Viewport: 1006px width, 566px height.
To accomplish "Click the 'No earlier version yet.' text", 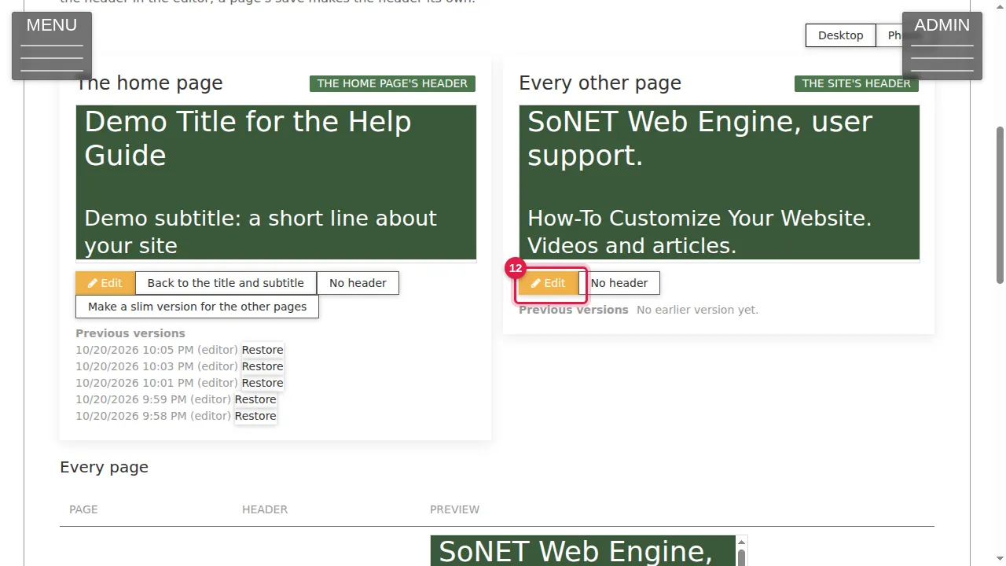I will [x=697, y=310].
